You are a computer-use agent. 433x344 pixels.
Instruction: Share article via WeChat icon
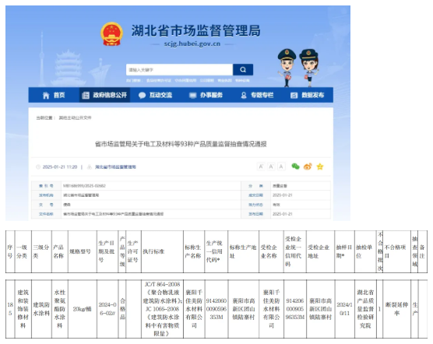tap(295, 167)
